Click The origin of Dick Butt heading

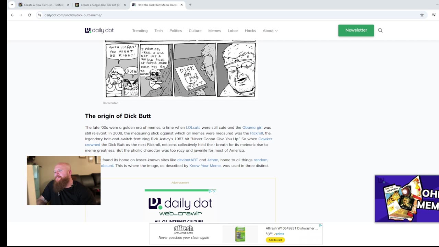coord(118,116)
